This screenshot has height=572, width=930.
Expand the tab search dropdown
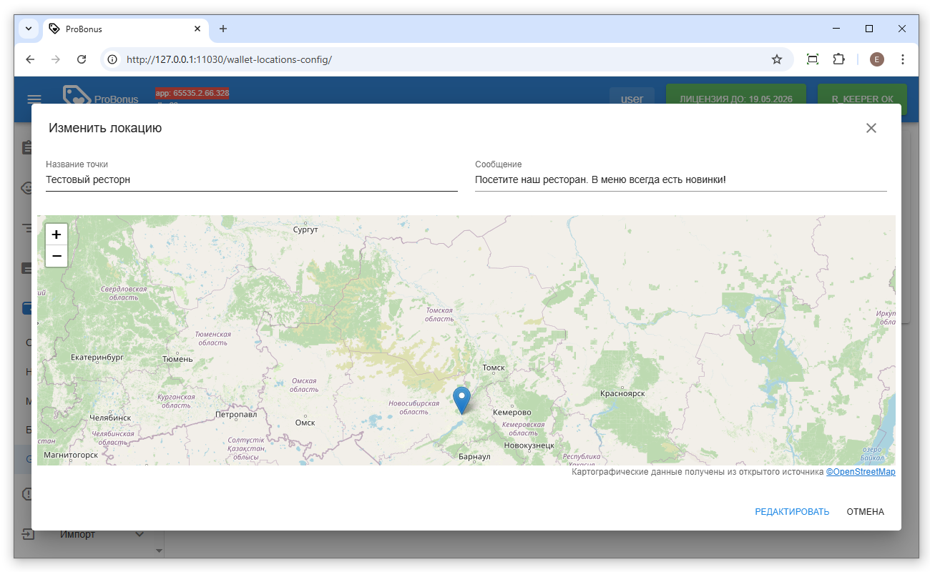coord(29,29)
